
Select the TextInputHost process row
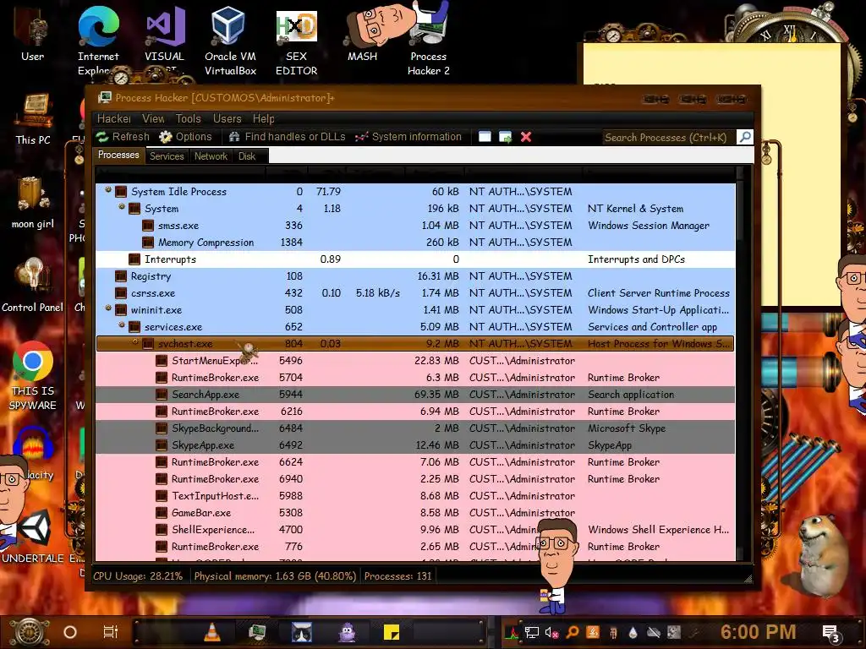coord(415,495)
